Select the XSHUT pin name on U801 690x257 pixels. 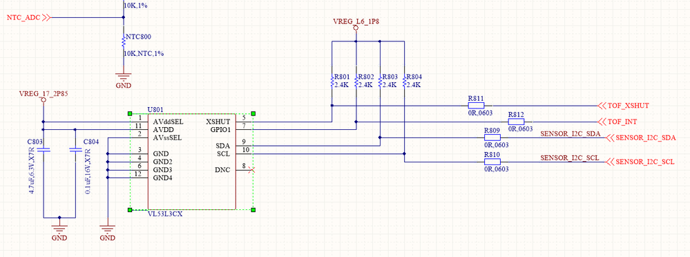[218, 121]
